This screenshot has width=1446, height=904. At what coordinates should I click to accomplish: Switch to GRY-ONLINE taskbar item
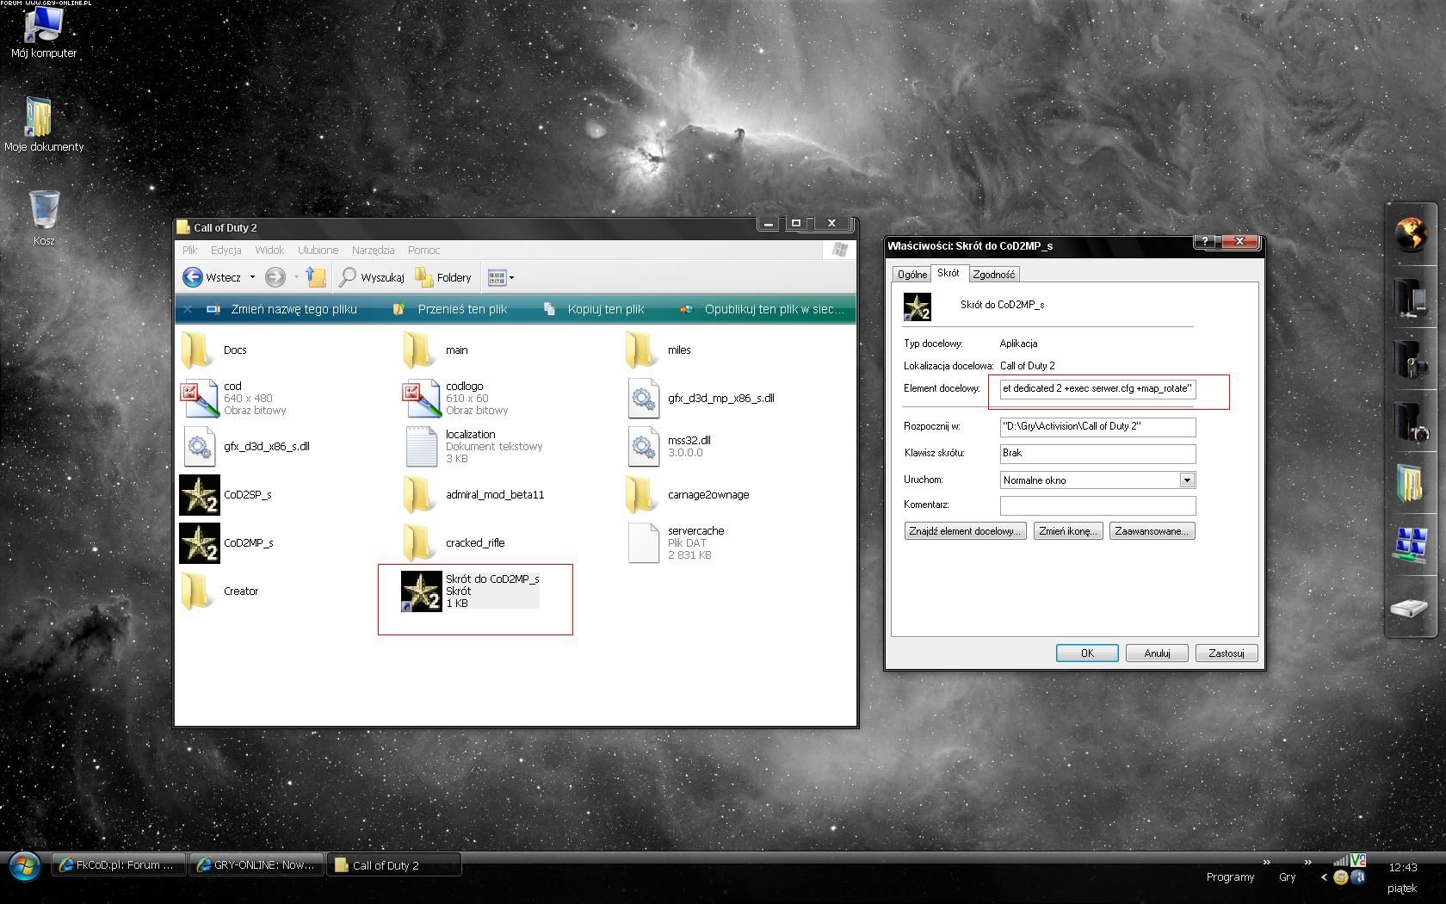coord(256,865)
